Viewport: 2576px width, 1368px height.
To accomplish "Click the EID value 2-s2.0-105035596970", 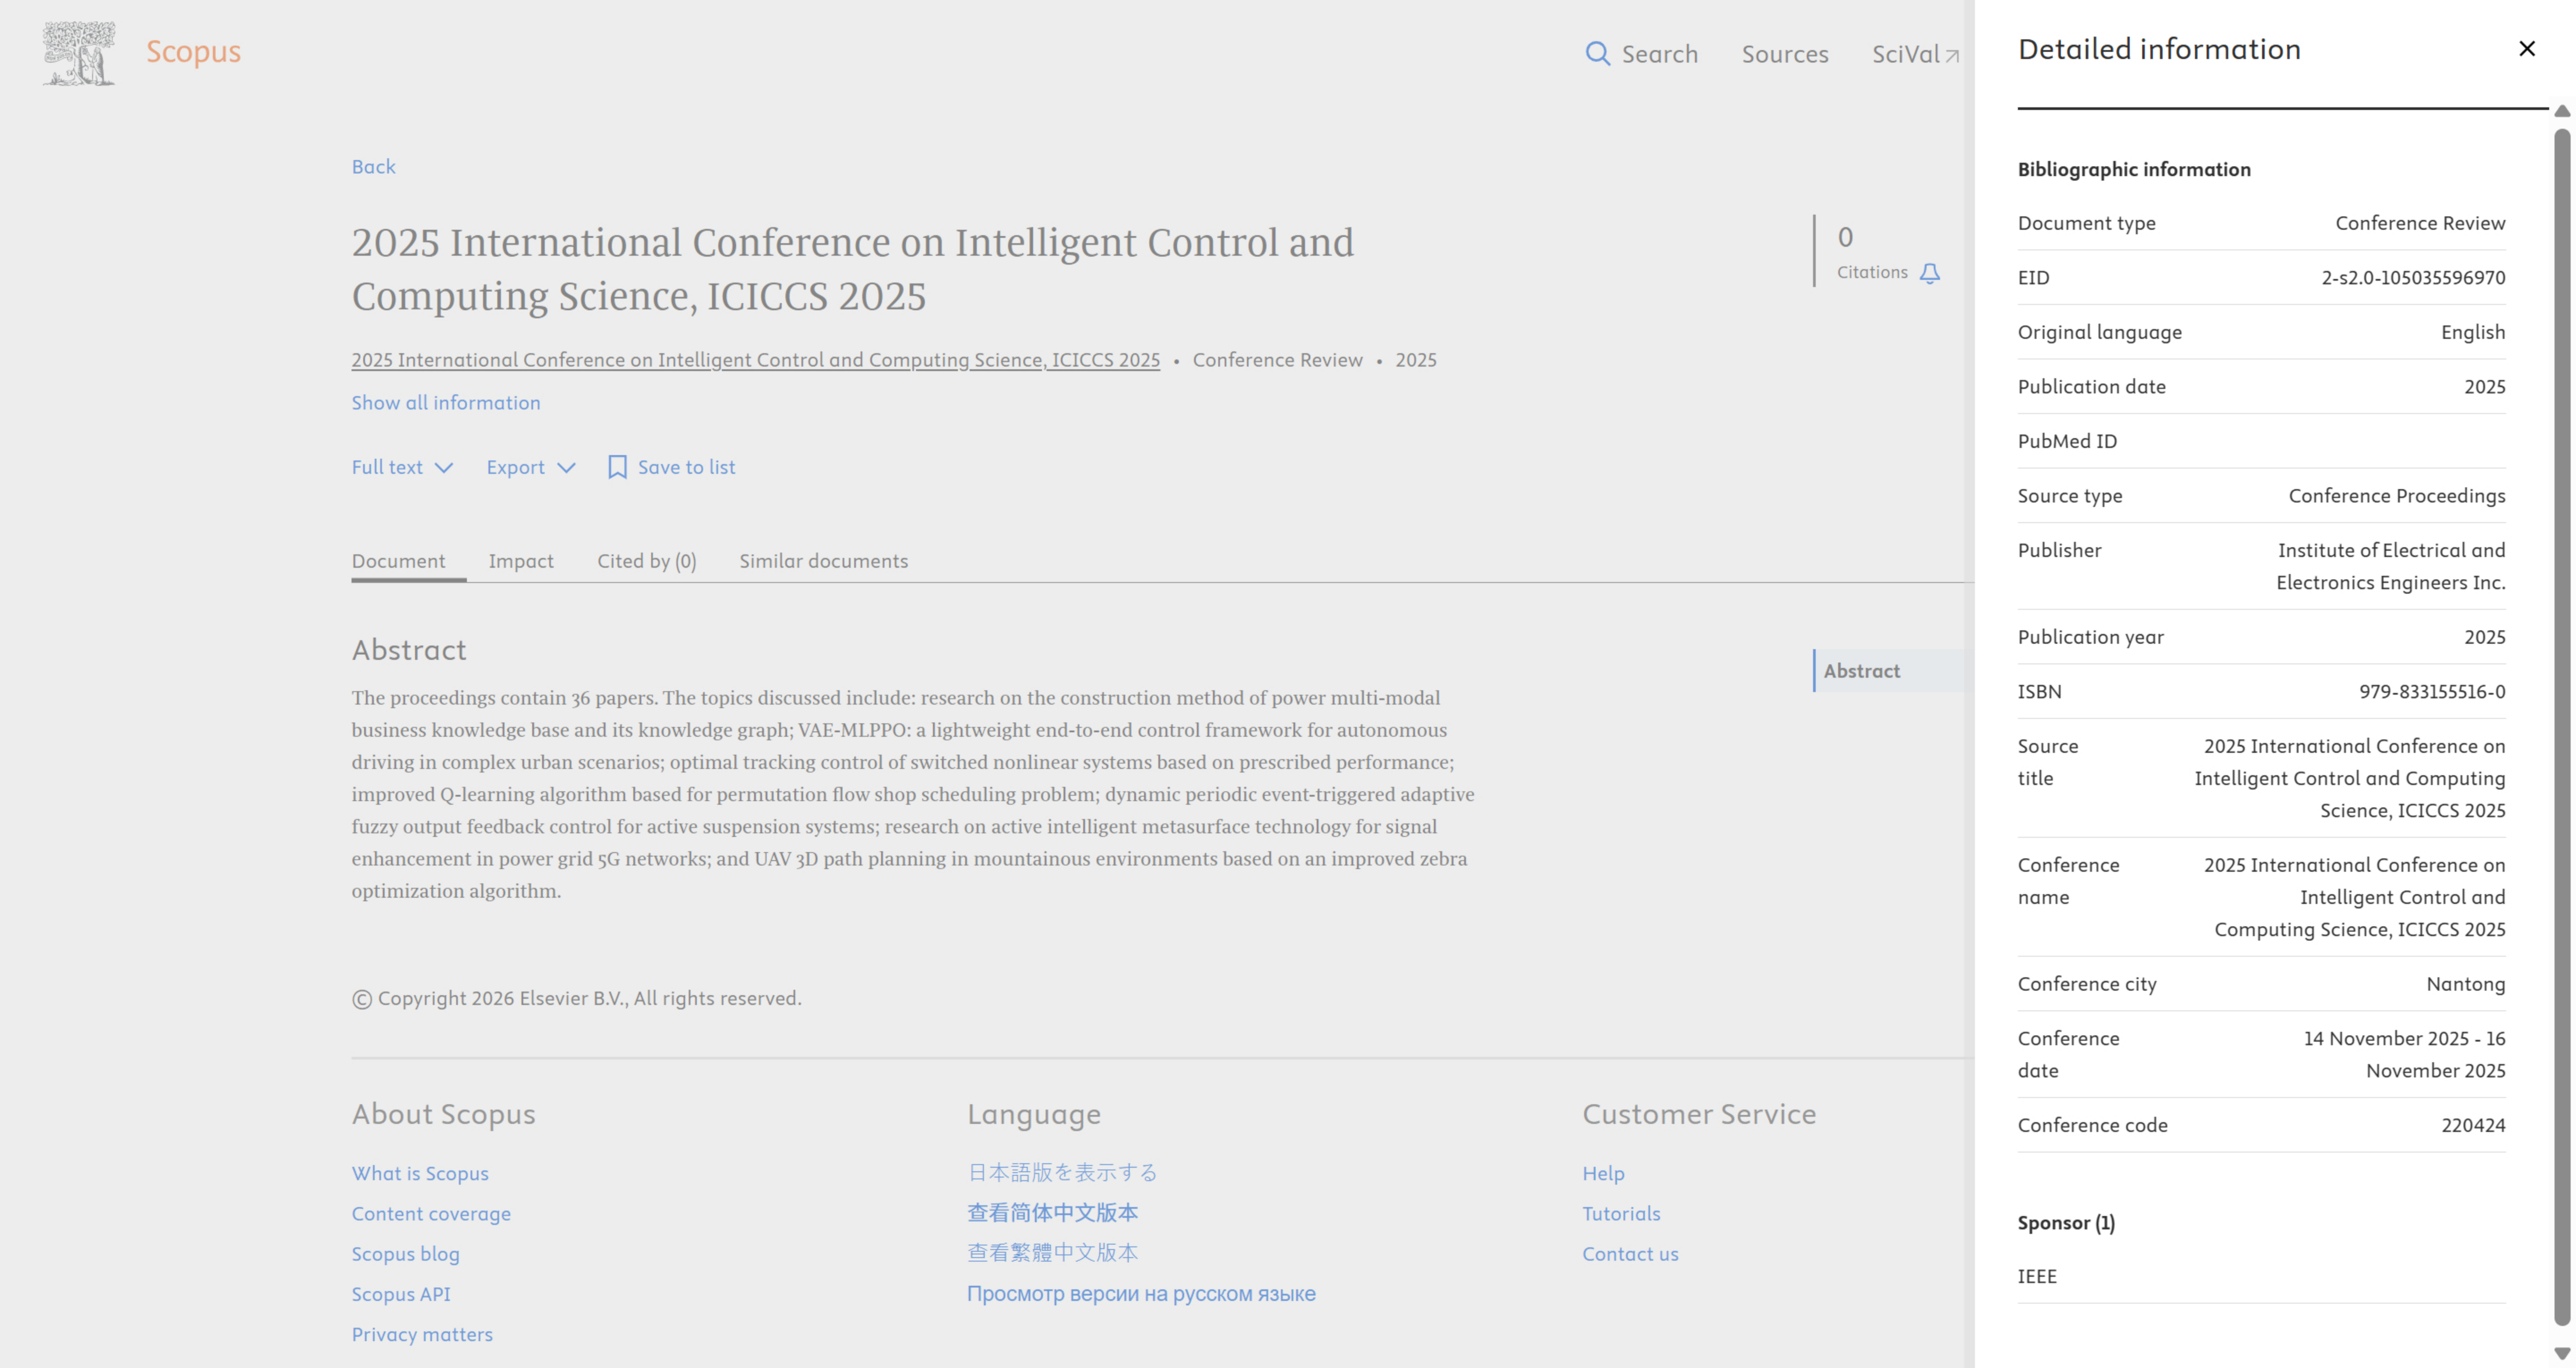I will (x=2413, y=278).
